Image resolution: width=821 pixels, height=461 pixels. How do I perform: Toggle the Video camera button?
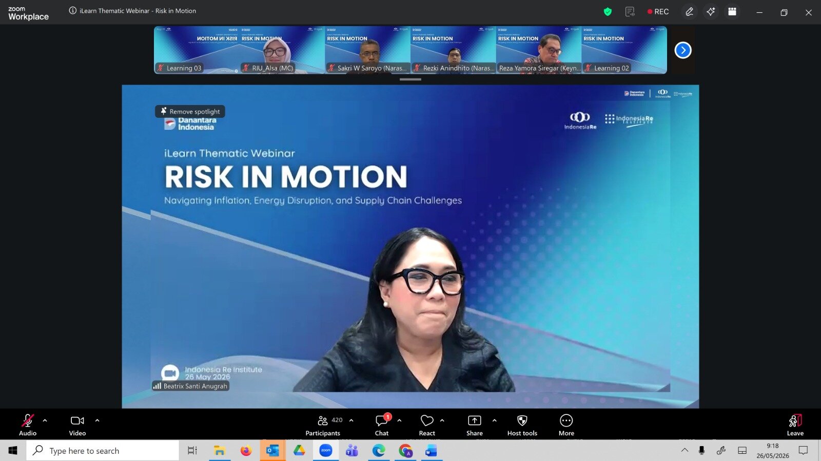(x=77, y=425)
